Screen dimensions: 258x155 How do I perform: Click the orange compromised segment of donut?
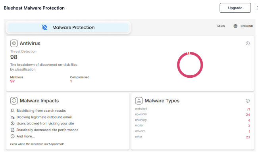pos(189,53)
